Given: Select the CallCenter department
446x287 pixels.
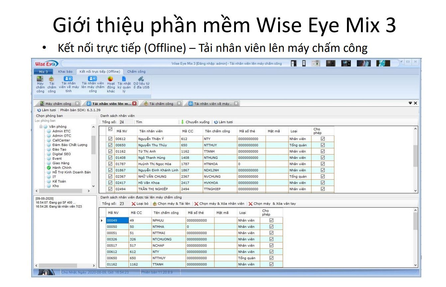Looking at the screenshot, I should tap(61, 140).
